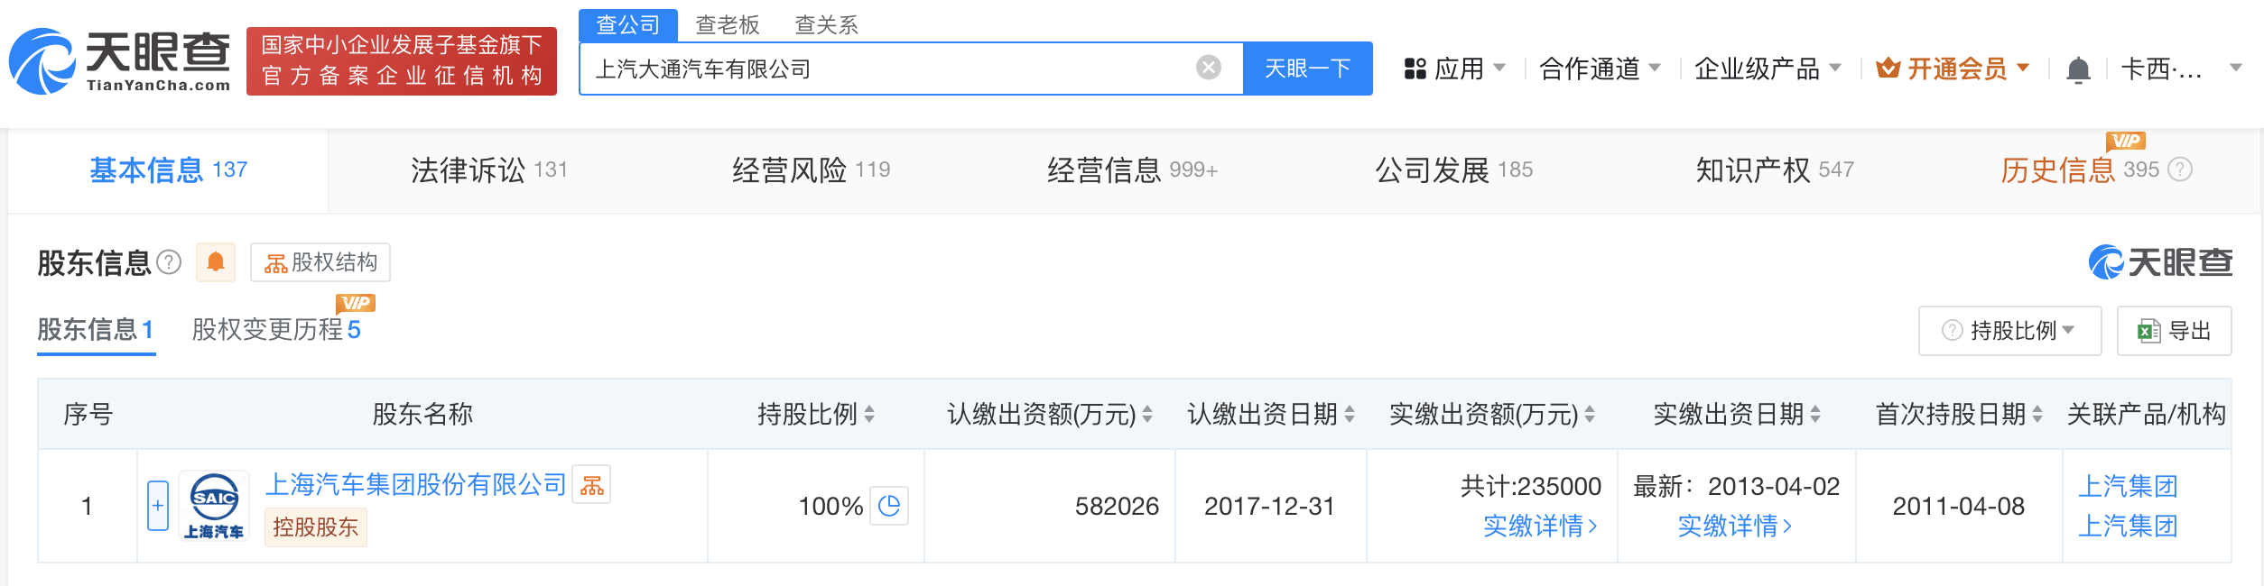Click the VIP crown icon
2264x586 pixels.
coord(1888,69)
